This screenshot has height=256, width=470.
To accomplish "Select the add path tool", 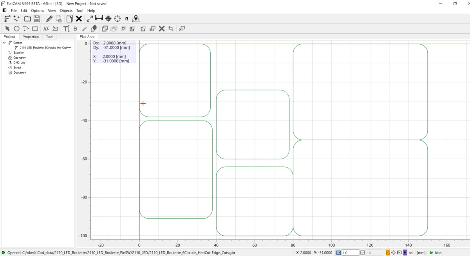I will pos(46,29).
